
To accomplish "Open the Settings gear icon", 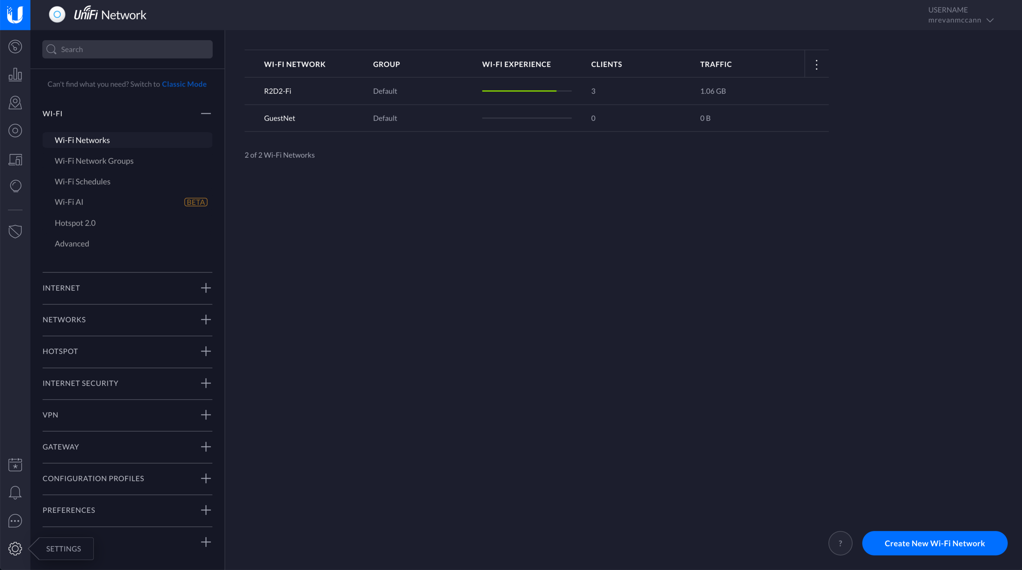I will (x=15, y=549).
